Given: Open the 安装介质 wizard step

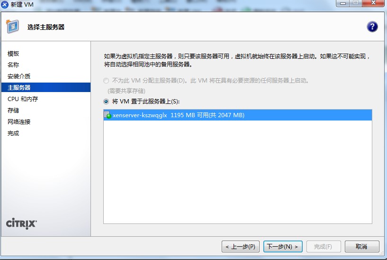Looking at the screenshot, I should [x=19, y=76].
